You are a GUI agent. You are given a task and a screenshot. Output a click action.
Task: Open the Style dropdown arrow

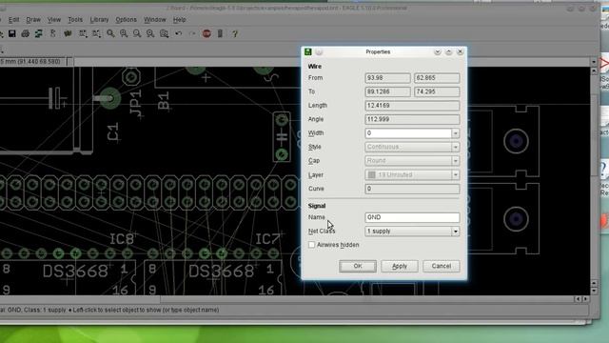[x=455, y=147]
